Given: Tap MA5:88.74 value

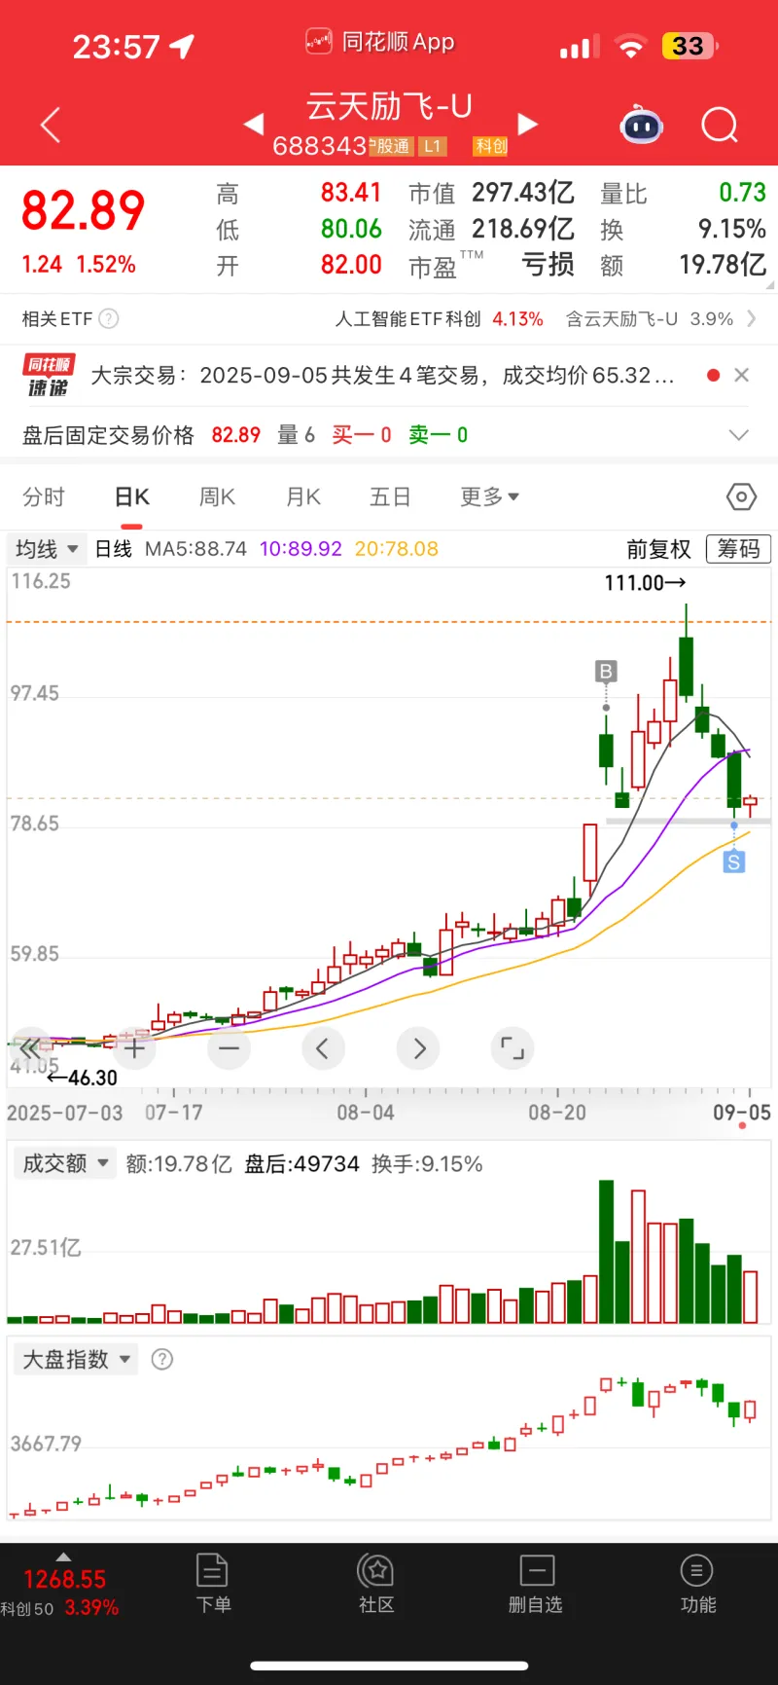Looking at the screenshot, I should tap(195, 549).
